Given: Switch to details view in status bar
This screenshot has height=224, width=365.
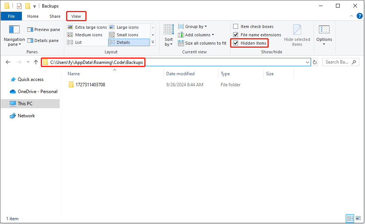Looking at the screenshot, I should click(350, 218).
